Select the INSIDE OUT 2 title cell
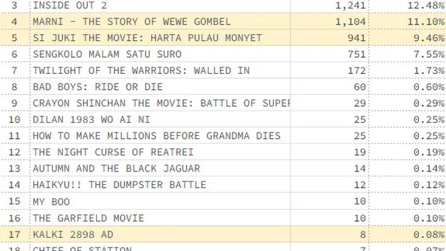This screenshot has width=446, height=251. (160, 6)
